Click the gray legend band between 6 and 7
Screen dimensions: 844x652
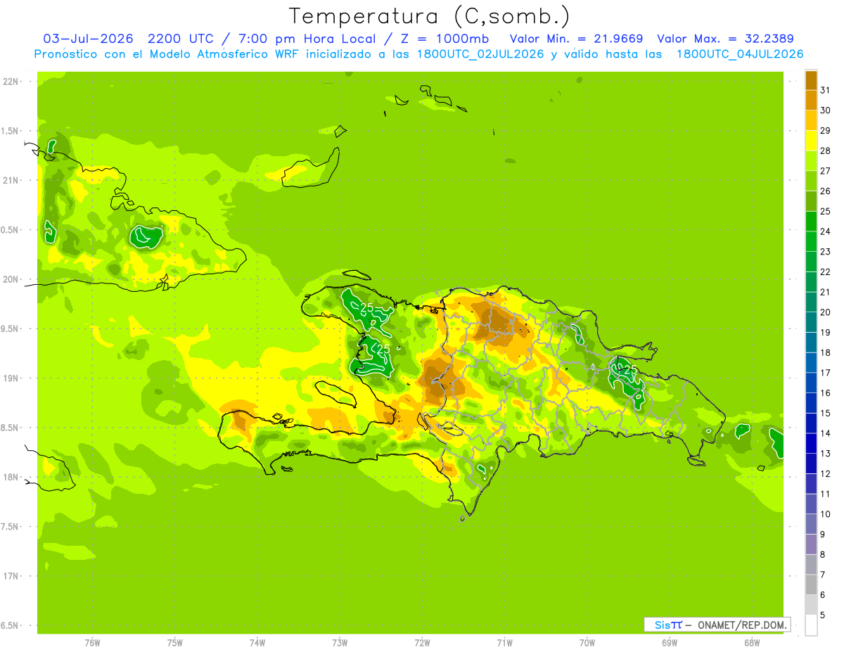point(811,584)
